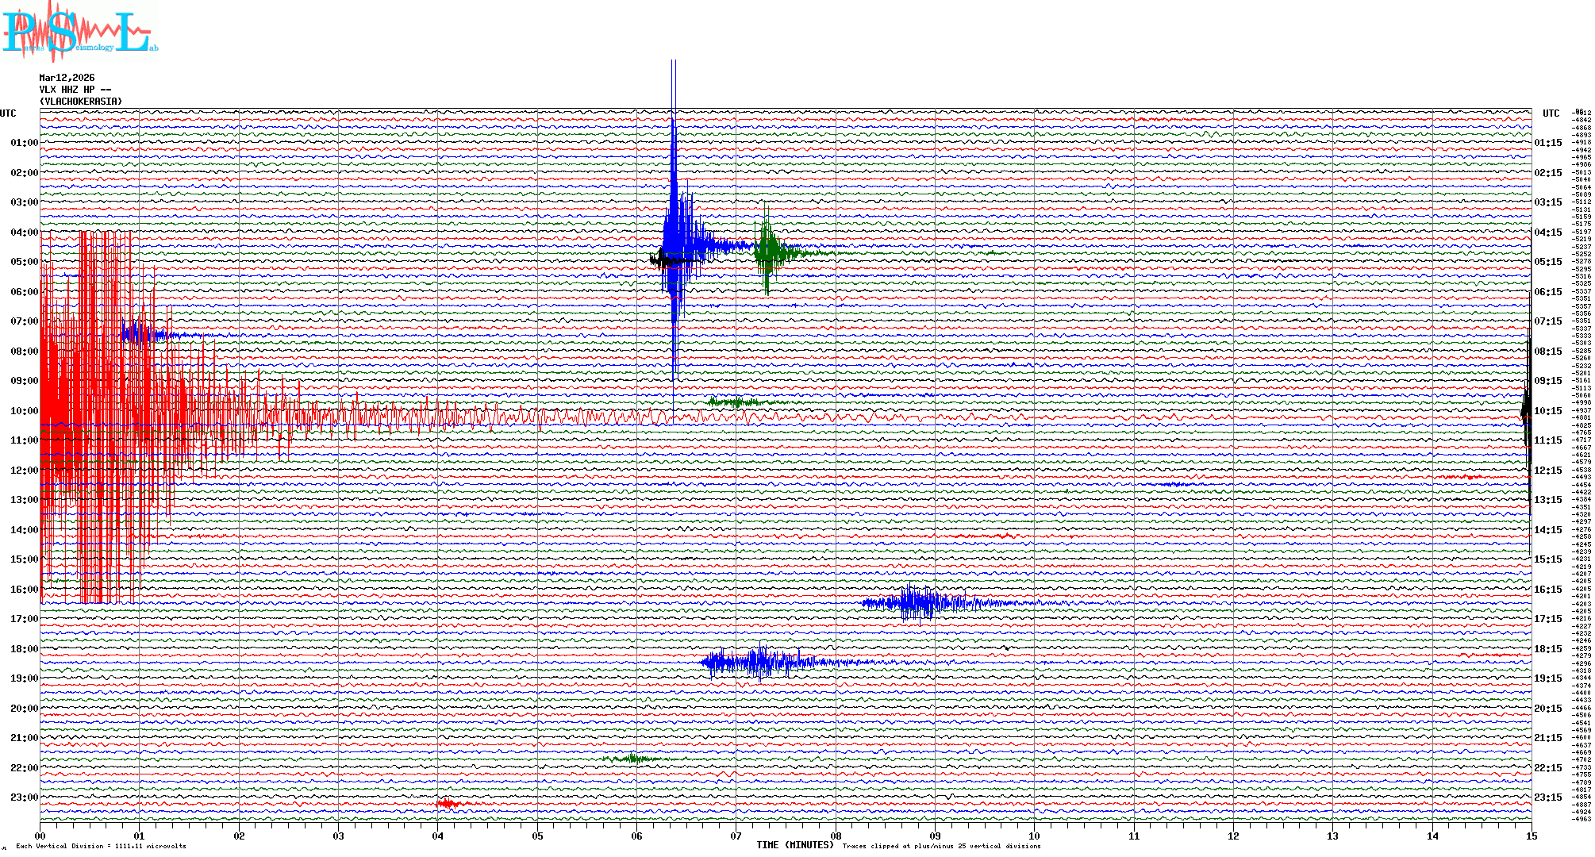The height and width of the screenshot is (857, 1595).
Task: Click the 17:00 hour label on left axis
Action: [x=24, y=619]
